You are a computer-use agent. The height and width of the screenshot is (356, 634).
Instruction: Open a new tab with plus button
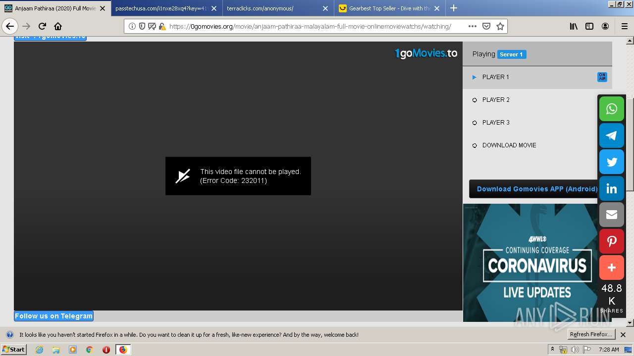coord(454,8)
